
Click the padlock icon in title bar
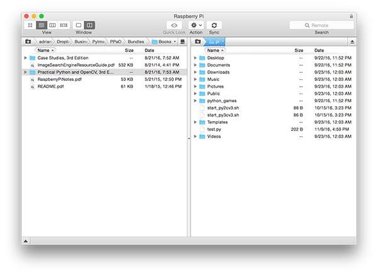[x=352, y=16]
